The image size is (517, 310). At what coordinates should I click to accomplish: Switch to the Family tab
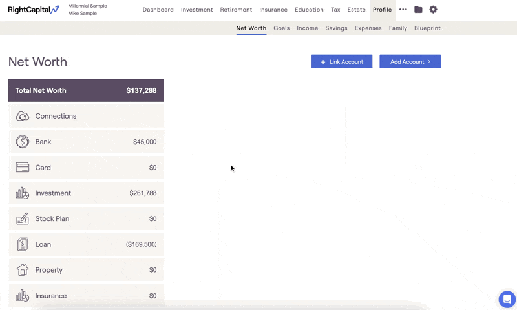pyautogui.click(x=398, y=28)
